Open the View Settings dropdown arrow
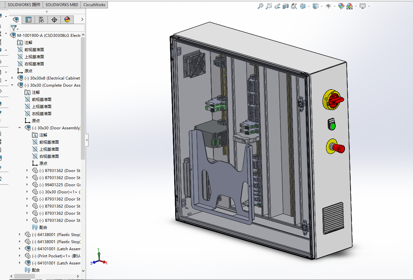This screenshot has height=280, width=413. click(368, 6)
